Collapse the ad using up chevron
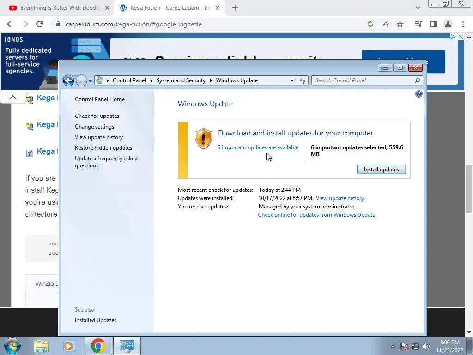The image size is (473, 355). pos(12,97)
